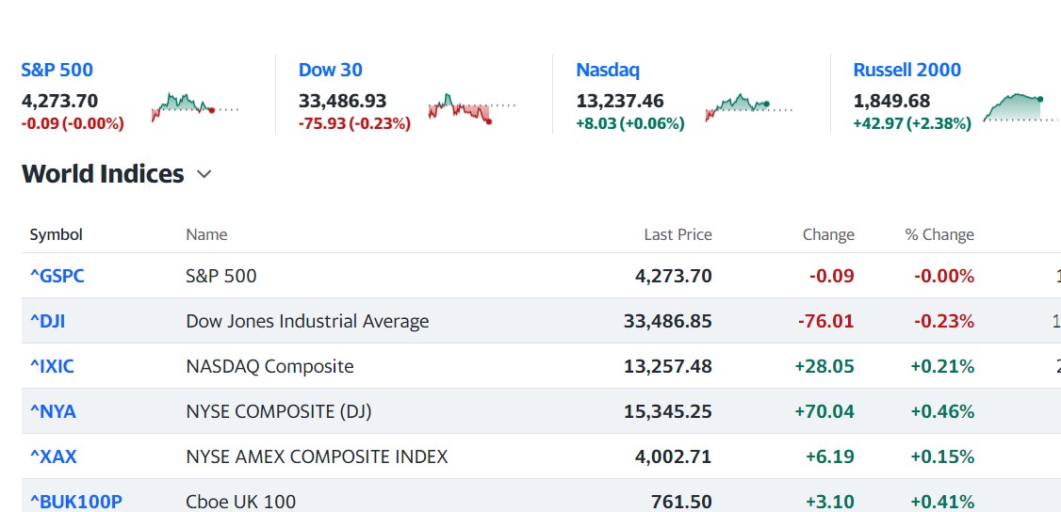Click Dow 30 price 33,486.93
This screenshot has width=1061, height=512.
point(342,102)
